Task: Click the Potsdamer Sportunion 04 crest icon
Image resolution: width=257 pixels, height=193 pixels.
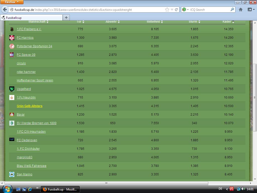Action: [x=12, y=46]
